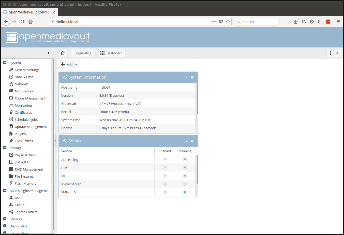Open the Firefox library icon
344x235 pixels.
(x=304, y=22)
